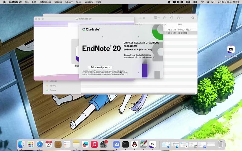Open Terminal from the Dock
This screenshot has width=242, height=151.
(125, 144)
